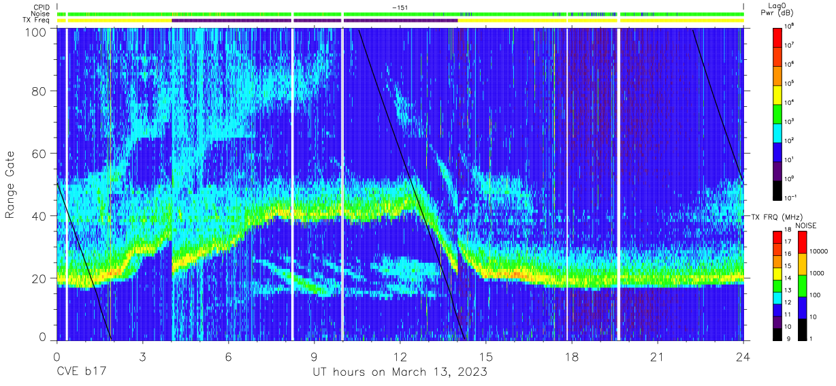Click the Noise row label above the plot

tap(40, 14)
